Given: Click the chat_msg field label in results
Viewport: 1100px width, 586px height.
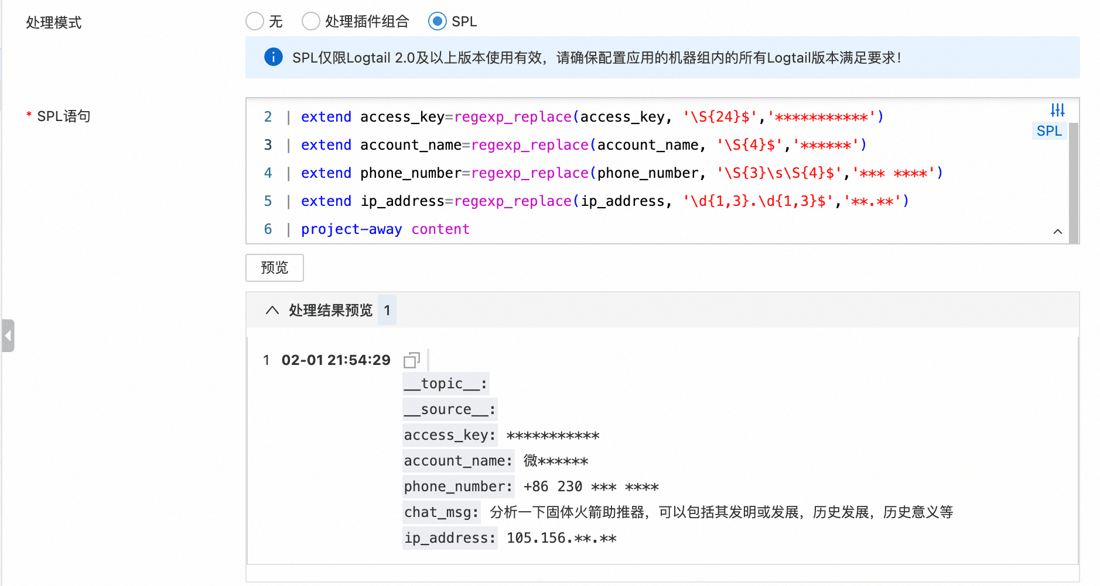Looking at the screenshot, I should point(441,512).
